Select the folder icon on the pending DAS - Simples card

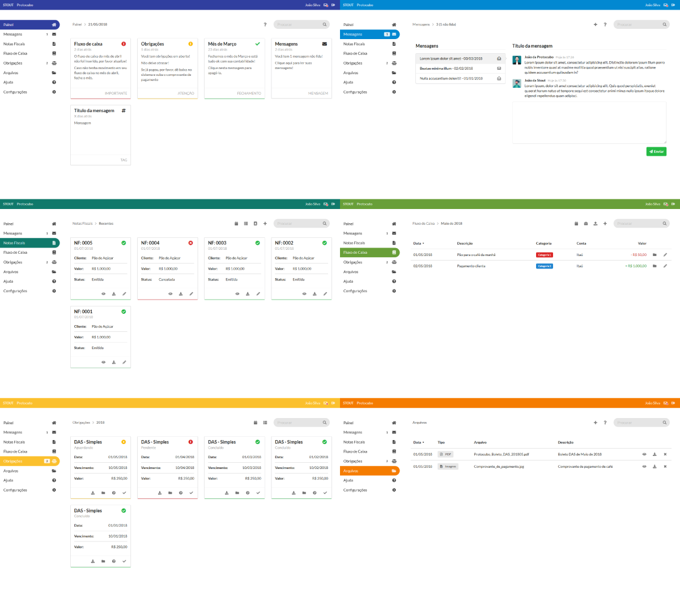(170, 493)
